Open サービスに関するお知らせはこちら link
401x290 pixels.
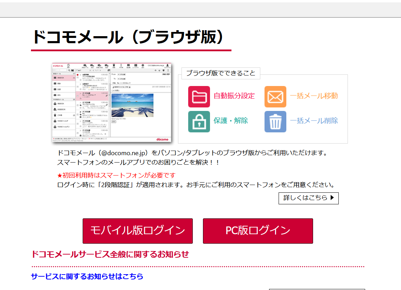click(x=87, y=276)
